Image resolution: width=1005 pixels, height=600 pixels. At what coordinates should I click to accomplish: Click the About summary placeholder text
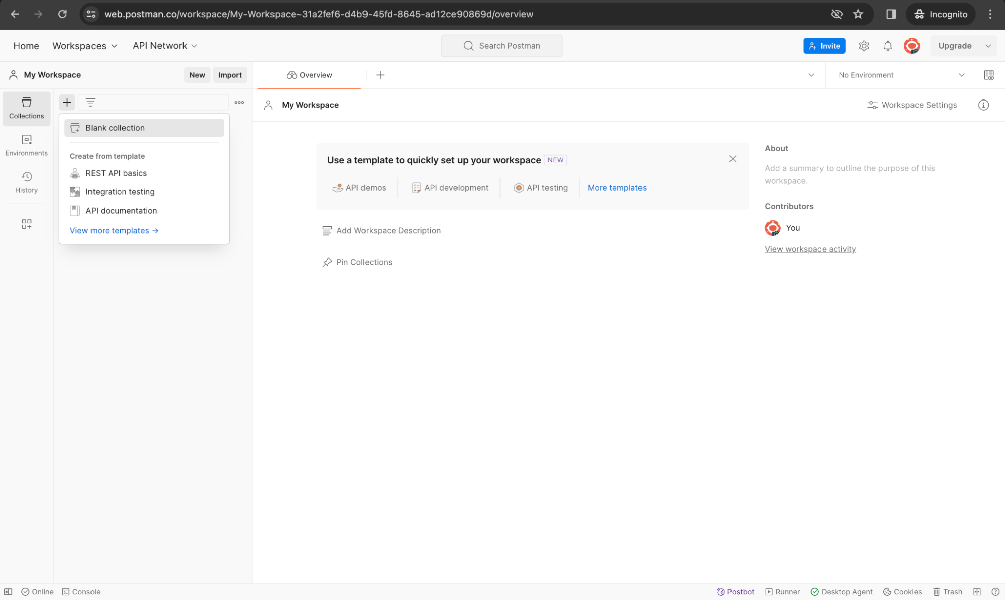(x=850, y=174)
